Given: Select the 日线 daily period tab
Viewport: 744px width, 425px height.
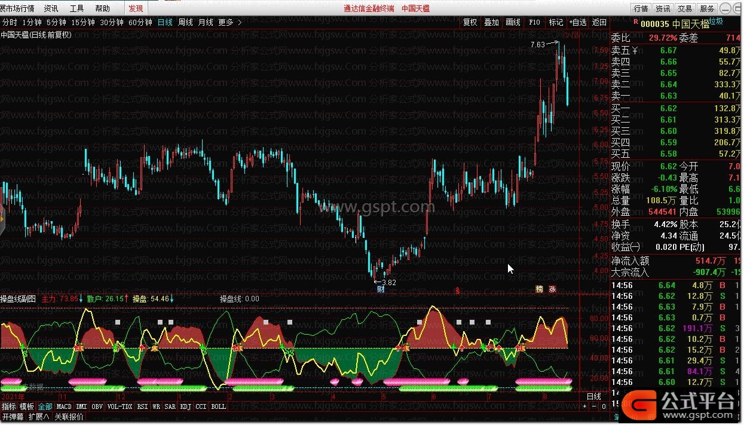Looking at the screenshot, I should (165, 22).
